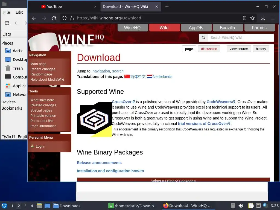The width and height of the screenshot is (280, 210).
Task: Open volume control in system tray
Action: pos(241,206)
